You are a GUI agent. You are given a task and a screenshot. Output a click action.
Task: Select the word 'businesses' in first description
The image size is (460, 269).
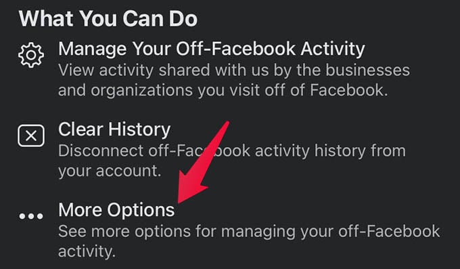(x=367, y=70)
